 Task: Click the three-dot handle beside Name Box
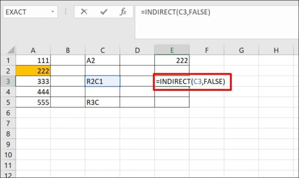(x=66, y=12)
